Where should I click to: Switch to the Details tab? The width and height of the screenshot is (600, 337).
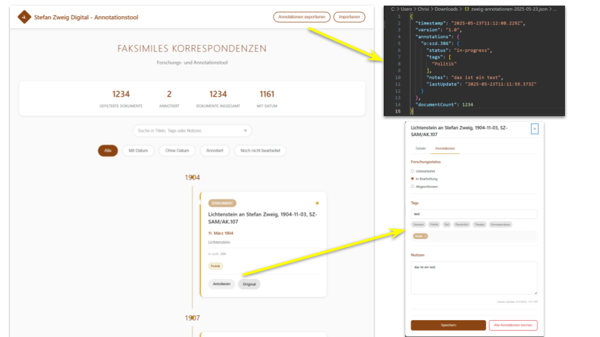[x=421, y=149]
